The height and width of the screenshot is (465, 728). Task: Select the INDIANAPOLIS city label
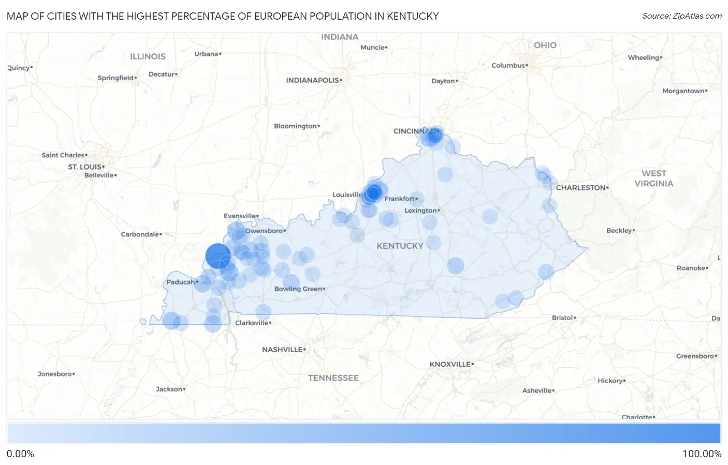(313, 80)
